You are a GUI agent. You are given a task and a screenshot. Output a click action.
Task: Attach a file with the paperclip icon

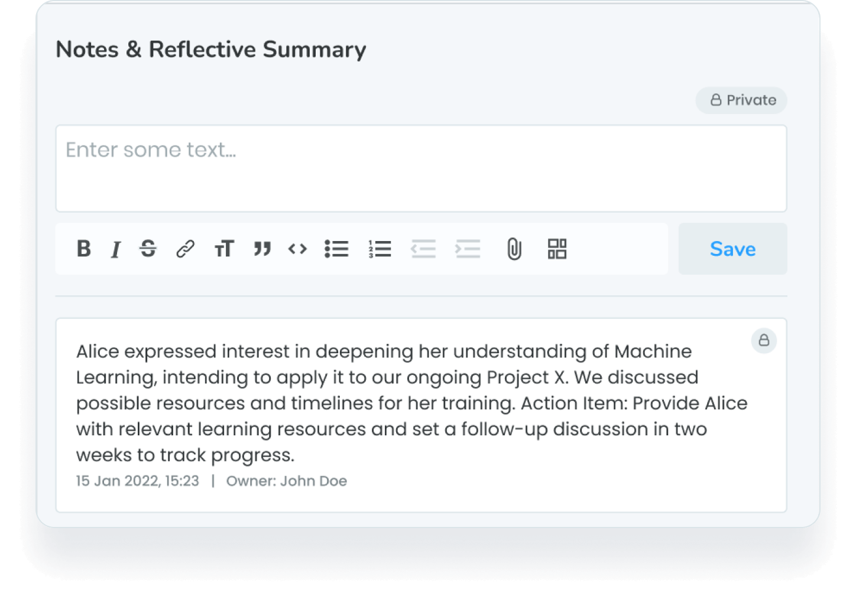(x=514, y=249)
